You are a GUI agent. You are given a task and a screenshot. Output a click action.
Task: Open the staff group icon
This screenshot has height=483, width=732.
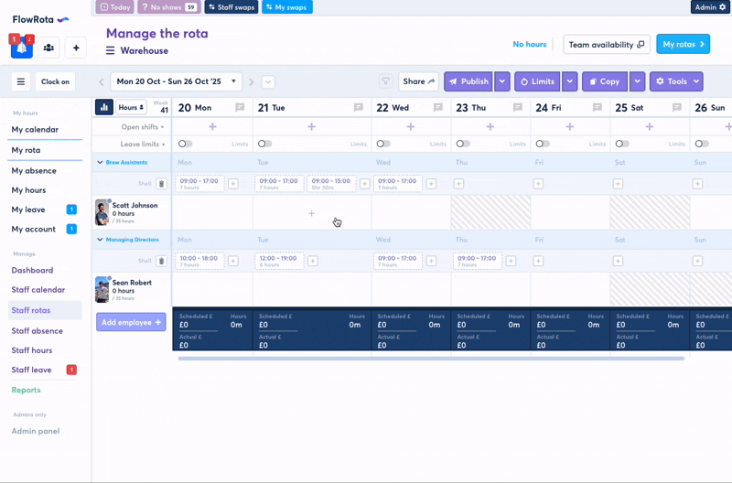[48, 48]
